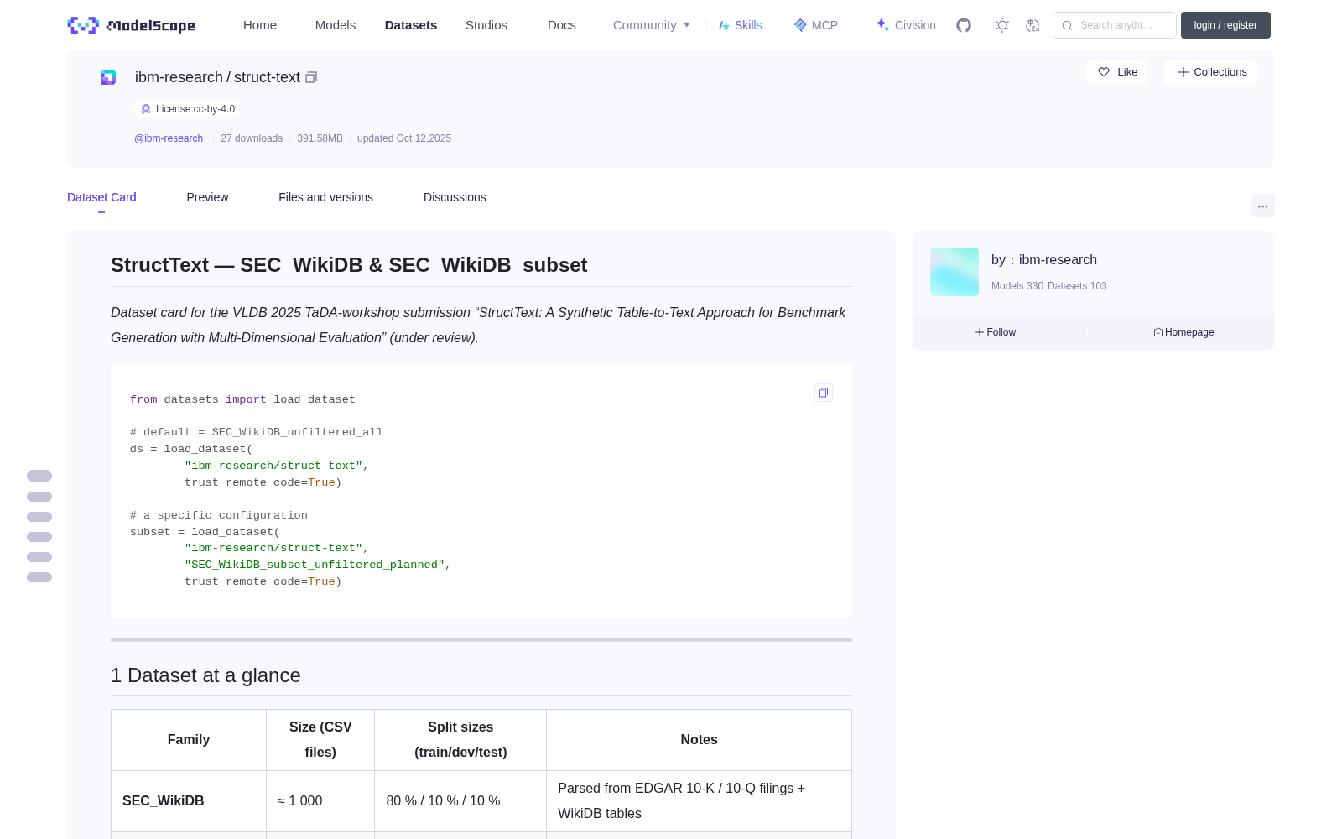Open the Community menu label
The width and height of the screenshot is (1342, 839).
point(644,25)
